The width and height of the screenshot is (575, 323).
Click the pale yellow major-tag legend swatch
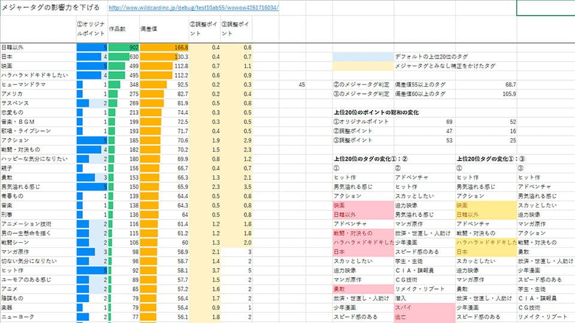pyautogui.click(x=362, y=66)
